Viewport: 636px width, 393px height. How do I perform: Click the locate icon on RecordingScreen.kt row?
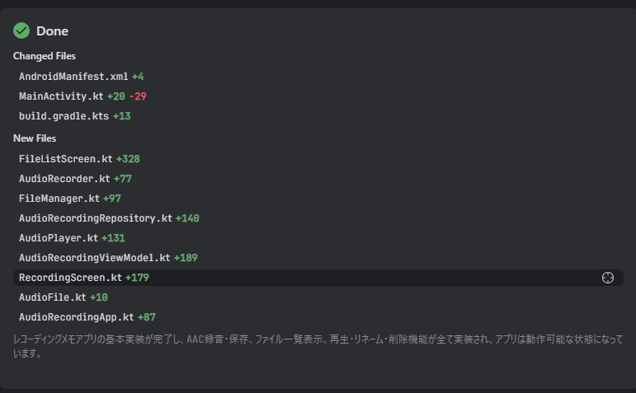[x=608, y=278]
